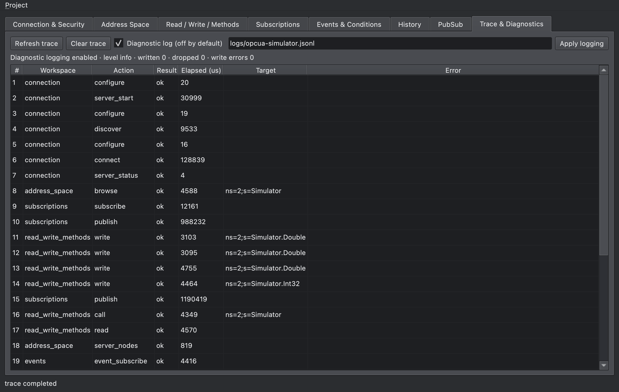
Task: Click the Refresh trace button
Action: (x=36, y=43)
